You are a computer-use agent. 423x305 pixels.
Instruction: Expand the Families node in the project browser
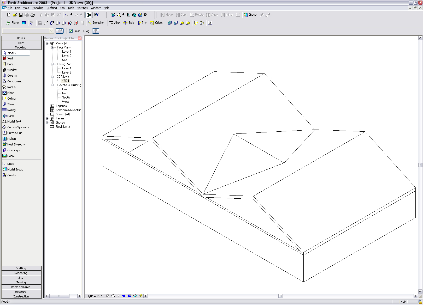[x=47, y=118]
